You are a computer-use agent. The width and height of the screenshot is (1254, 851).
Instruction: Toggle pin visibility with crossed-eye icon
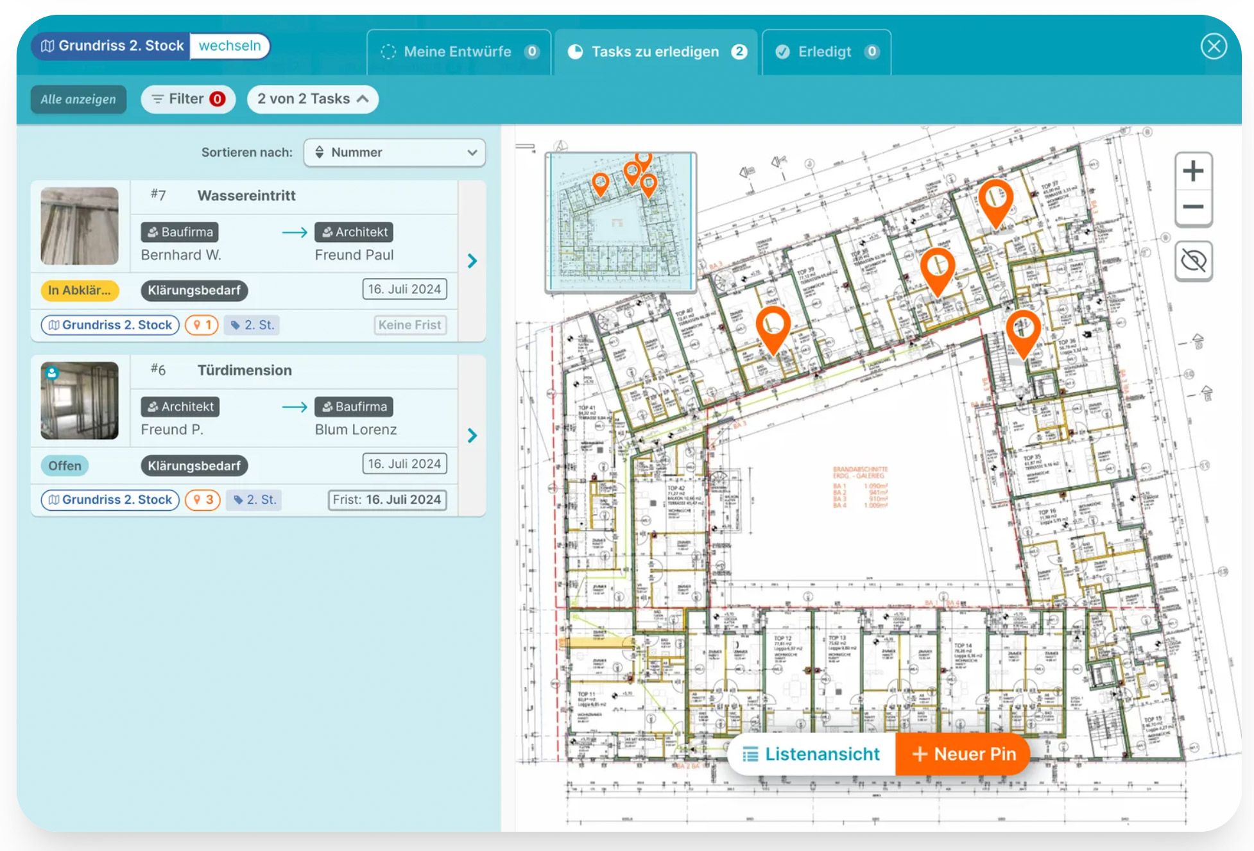pyautogui.click(x=1193, y=261)
